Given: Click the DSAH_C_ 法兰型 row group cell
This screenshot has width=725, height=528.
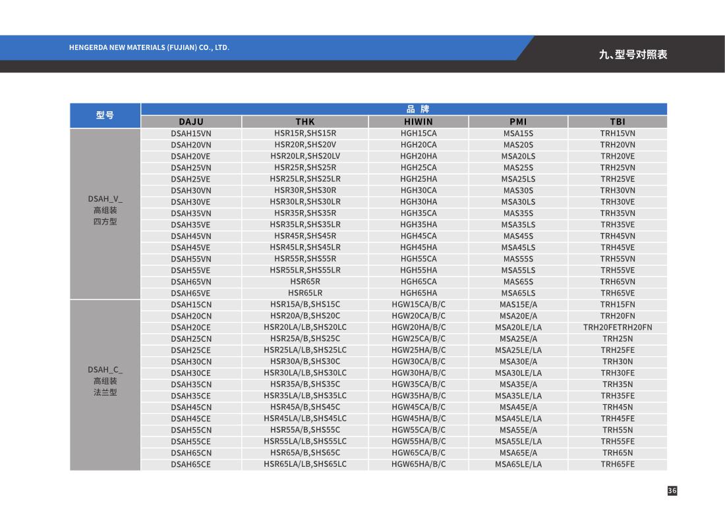Looking at the screenshot, I should pyautogui.click(x=105, y=381).
